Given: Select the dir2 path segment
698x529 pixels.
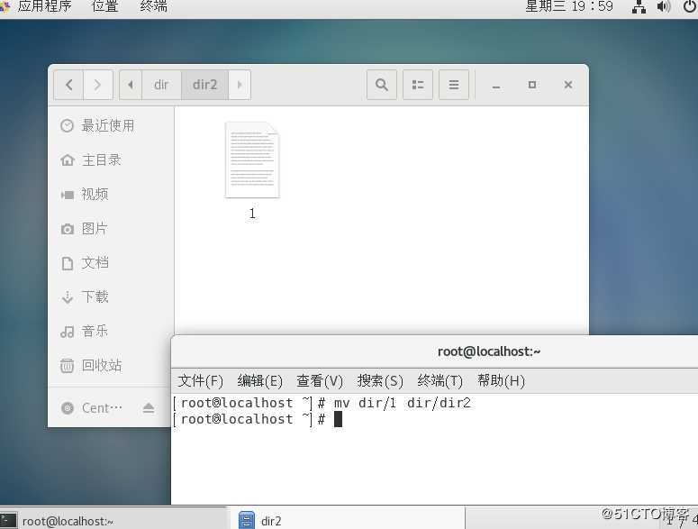Looking at the screenshot, I should [204, 85].
